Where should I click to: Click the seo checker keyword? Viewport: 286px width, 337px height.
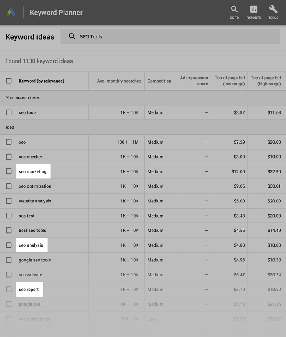click(x=30, y=157)
